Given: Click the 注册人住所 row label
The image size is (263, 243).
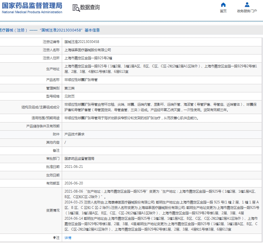Looking at the screenshot, I should coord(51,58).
